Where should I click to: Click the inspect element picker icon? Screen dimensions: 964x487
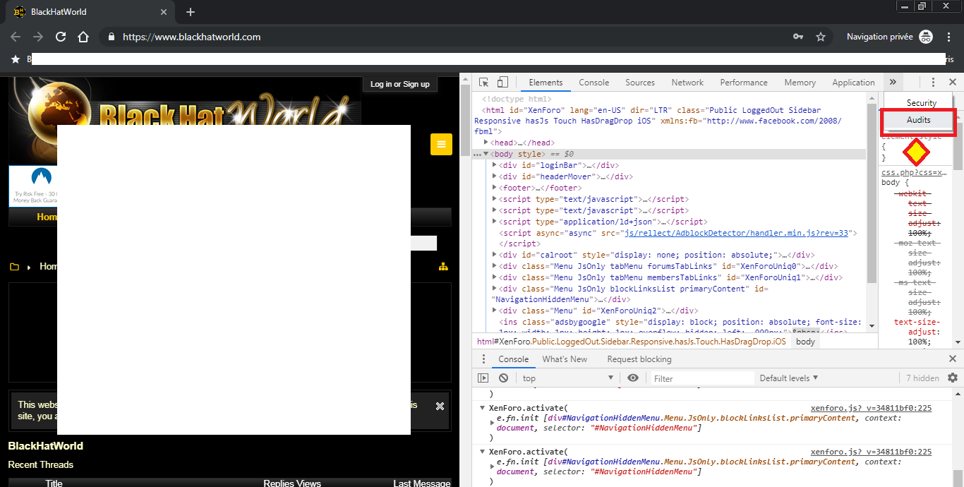click(483, 83)
